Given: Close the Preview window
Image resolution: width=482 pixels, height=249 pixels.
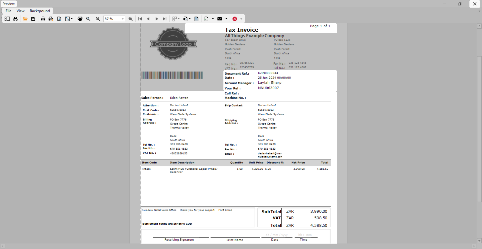Looking at the screenshot, I should click(475, 4).
